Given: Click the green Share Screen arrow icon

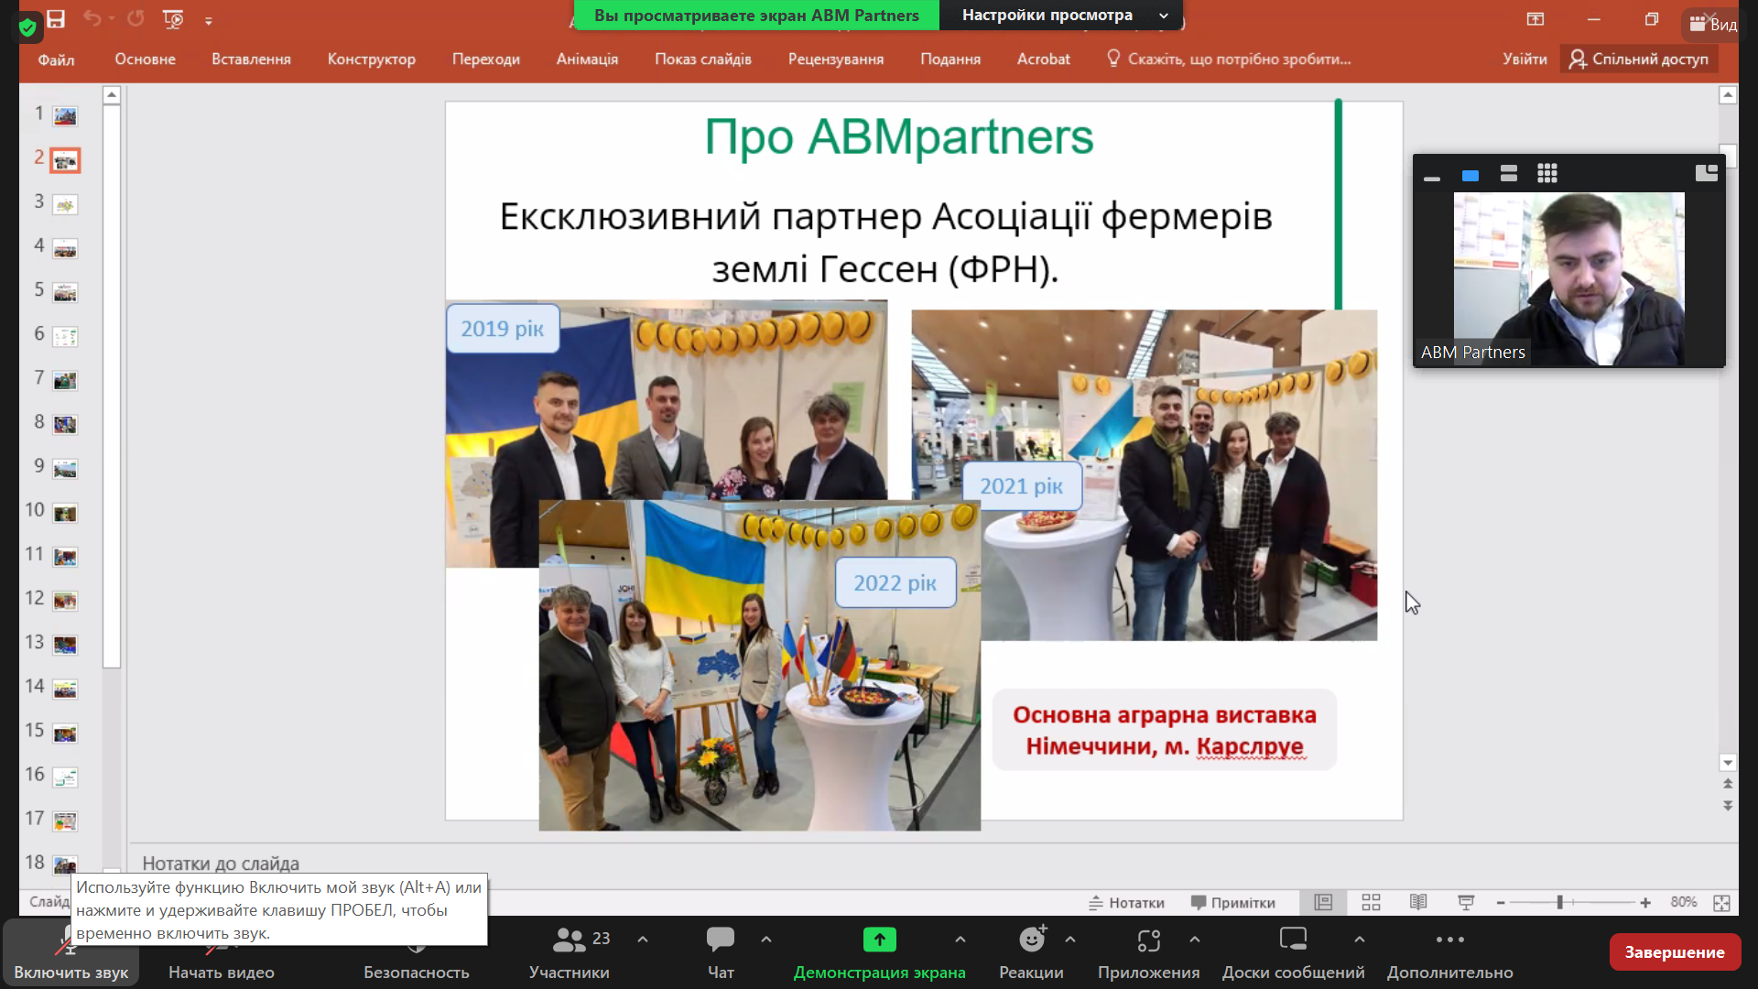Looking at the screenshot, I should (x=879, y=940).
